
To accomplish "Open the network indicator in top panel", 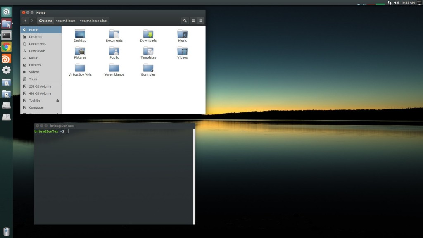I will (389, 3).
